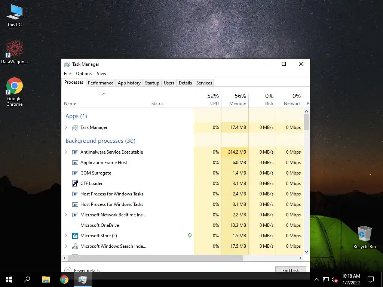Viewport: 383px width, 287px height.
Task: Open the File menu
Action: click(x=67, y=74)
